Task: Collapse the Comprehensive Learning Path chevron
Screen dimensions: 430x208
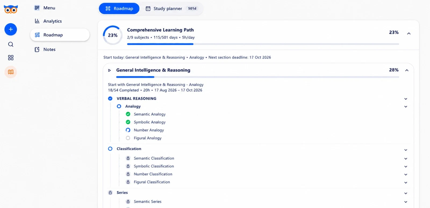Action: click(x=409, y=34)
